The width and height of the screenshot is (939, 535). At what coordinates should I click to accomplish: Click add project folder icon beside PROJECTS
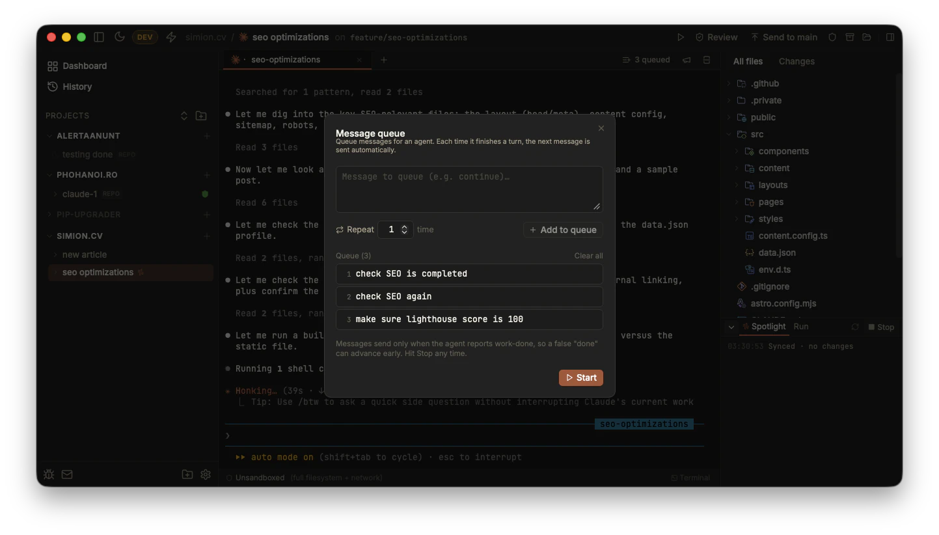(201, 116)
